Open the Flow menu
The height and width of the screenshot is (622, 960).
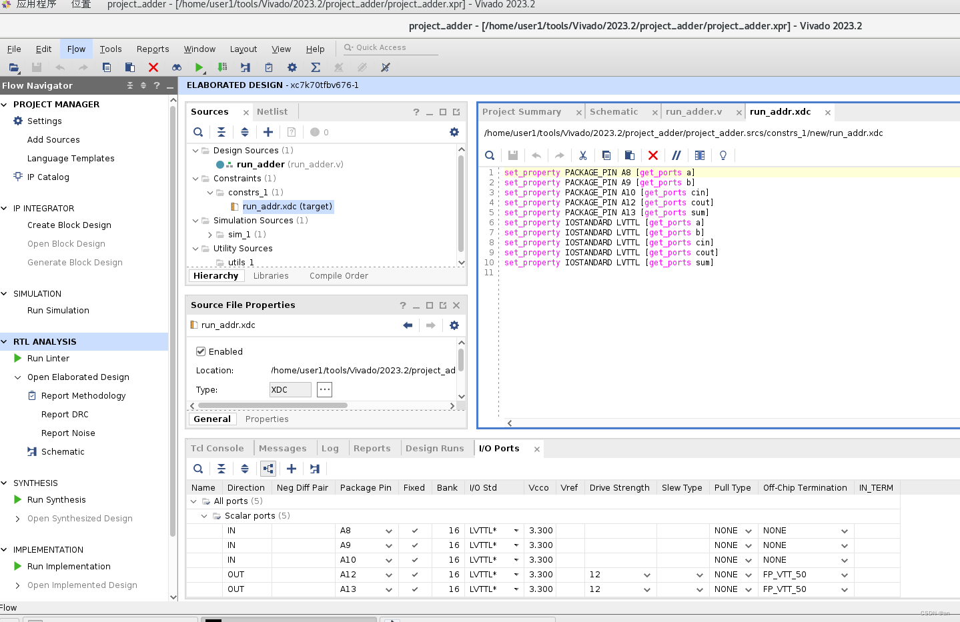click(76, 49)
